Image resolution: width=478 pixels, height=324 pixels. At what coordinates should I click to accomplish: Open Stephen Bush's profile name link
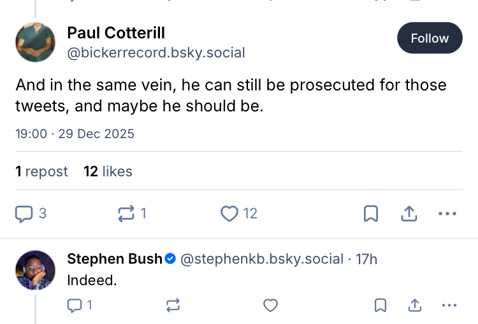115,259
